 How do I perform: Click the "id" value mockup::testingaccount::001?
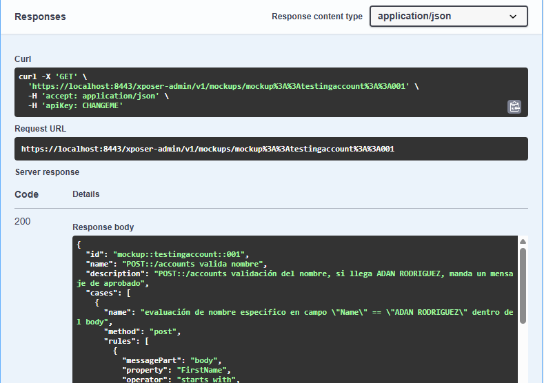pyautogui.click(x=179, y=254)
